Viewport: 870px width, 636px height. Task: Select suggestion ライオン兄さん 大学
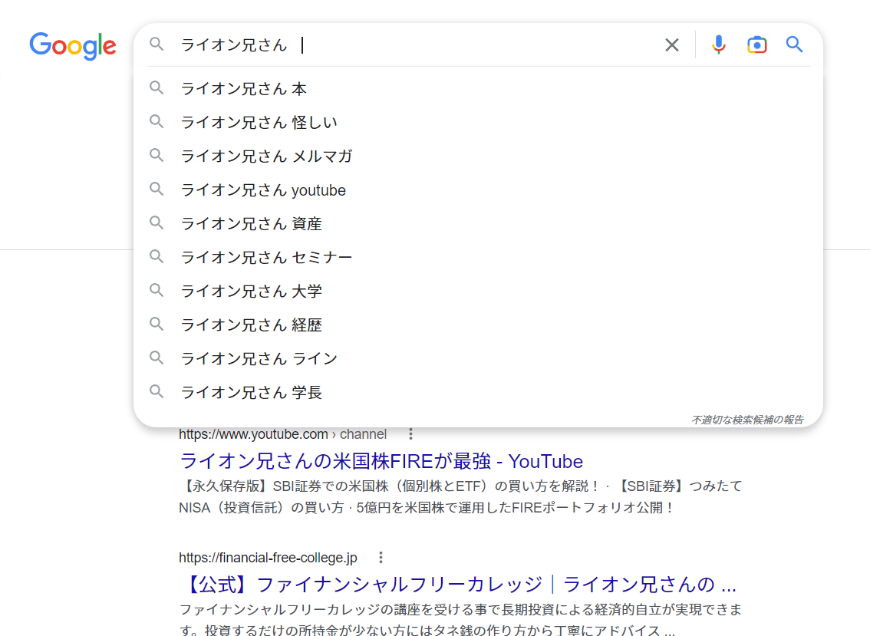coord(478,291)
